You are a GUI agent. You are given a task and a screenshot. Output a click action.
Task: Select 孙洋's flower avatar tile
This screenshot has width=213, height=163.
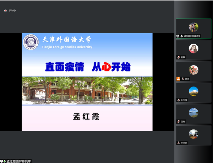coord(193,69)
